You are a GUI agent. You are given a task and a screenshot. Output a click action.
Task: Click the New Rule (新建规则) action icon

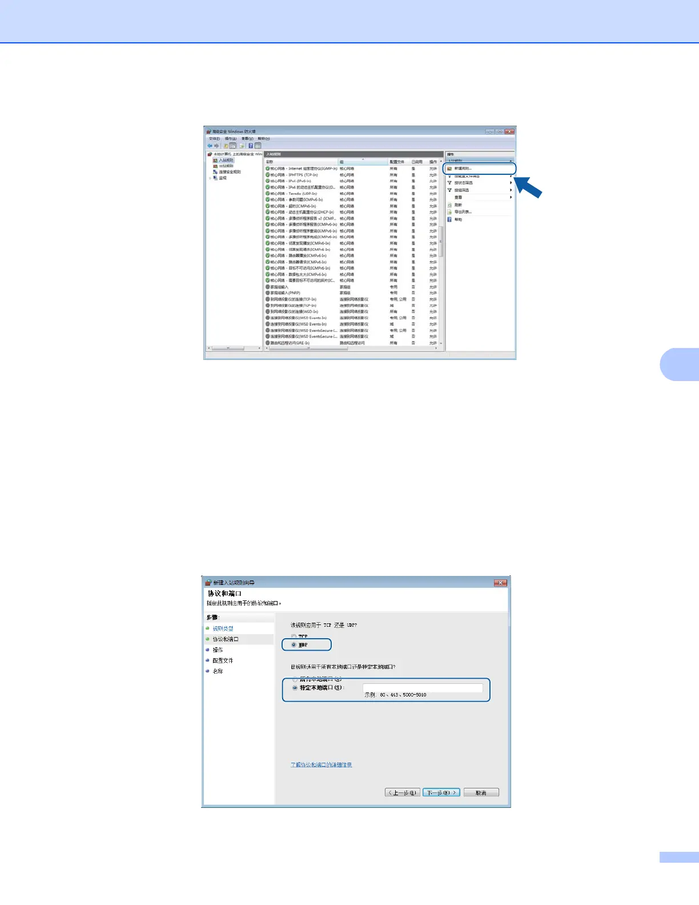click(449, 169)
